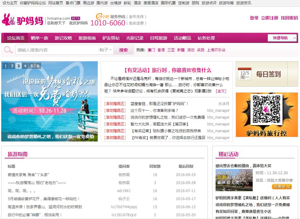The height and width of the screenshot is (219, 300).
Task: Open post 【PK有奖】就要放假了
Action: click(168, 137)
